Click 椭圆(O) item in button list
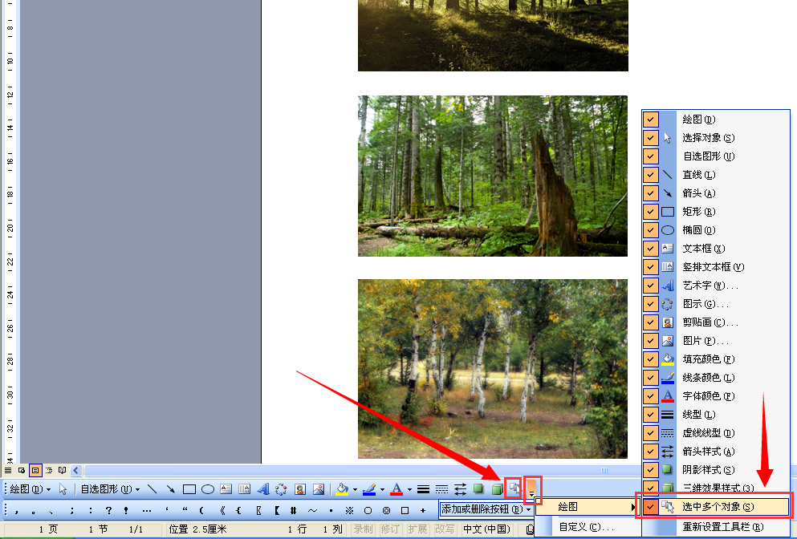 tap(716, 230)
